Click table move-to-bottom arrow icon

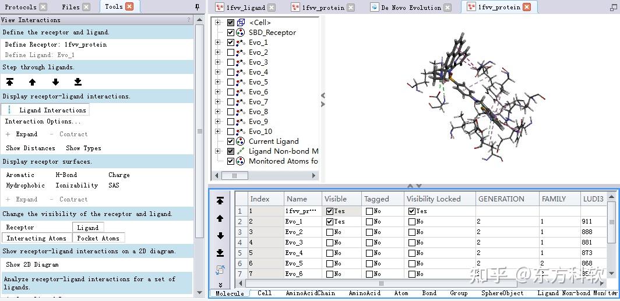220,253
